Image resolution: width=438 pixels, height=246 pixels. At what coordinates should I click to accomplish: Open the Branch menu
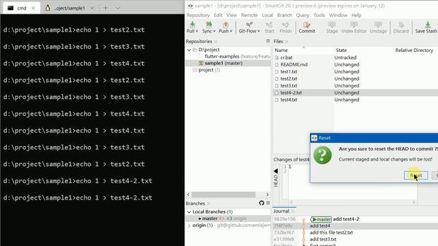coord(285,15)
